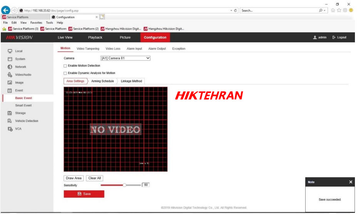
Task: Open the Exception tab
Action: (x=179, y=48)
